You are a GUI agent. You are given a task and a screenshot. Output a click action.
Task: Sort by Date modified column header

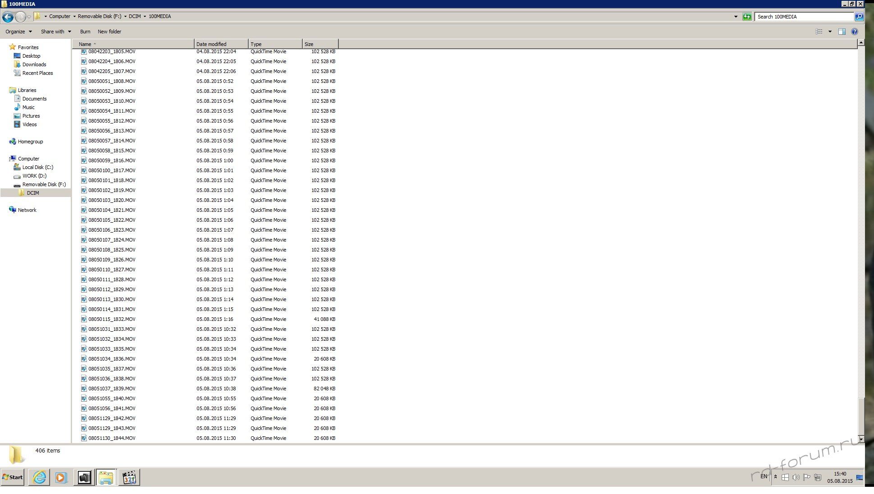pyautogui.click(x=221, y=44)
